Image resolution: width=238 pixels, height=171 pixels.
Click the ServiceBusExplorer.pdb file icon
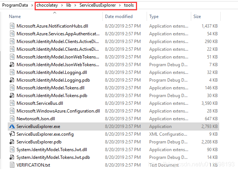(x=12, y=142)
